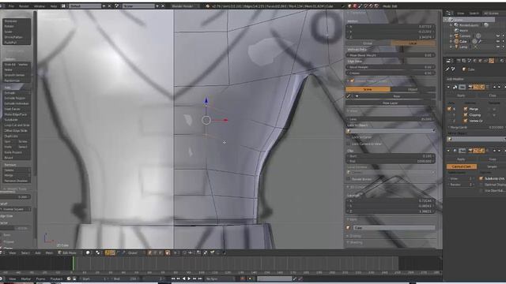
Task: Toggle the 3D manipulator widget icon
Action: click(108, 252)
